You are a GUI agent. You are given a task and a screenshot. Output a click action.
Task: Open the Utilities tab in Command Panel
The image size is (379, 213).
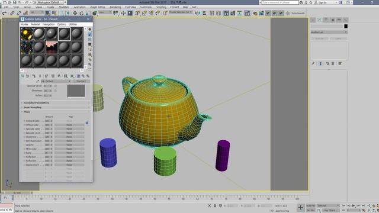(345, 20)
